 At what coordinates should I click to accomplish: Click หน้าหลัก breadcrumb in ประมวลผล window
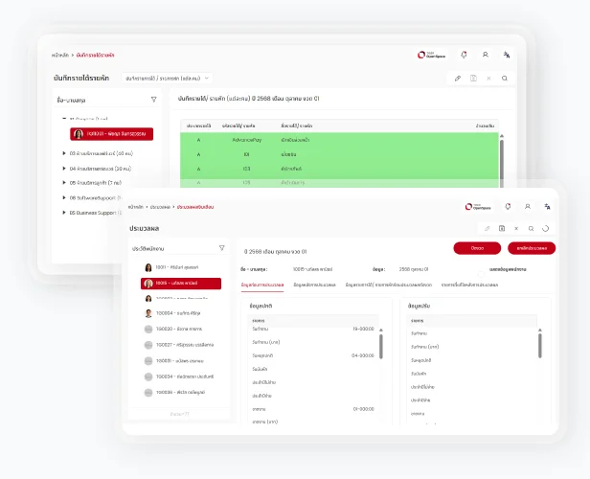point(135,207)
